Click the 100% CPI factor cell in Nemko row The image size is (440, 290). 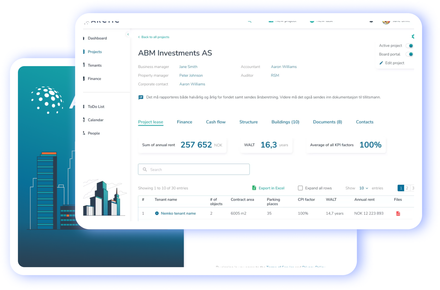[x=303, y=214]
